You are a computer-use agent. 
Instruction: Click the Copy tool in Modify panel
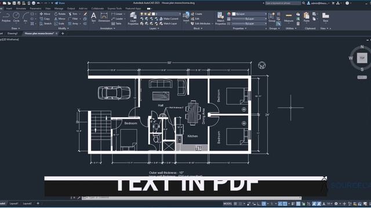(45, 18)
